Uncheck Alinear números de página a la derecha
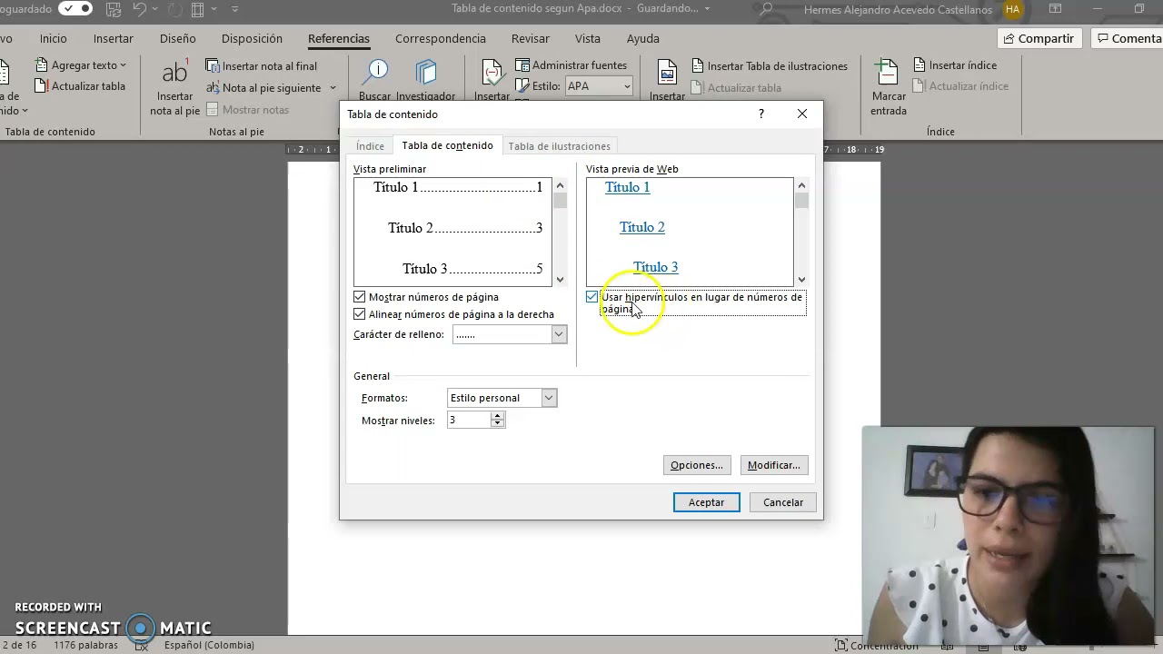Image resolution: width=1163 pixels, height=654 pixels. click(x=360, y=314)
